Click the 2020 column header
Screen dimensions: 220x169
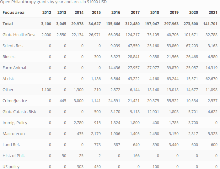[194, 12]
